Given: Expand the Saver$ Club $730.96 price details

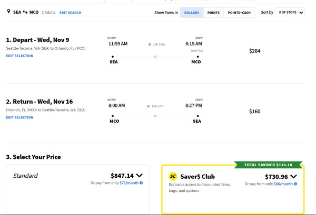Looking at the screenshot, I should point(294,177).
